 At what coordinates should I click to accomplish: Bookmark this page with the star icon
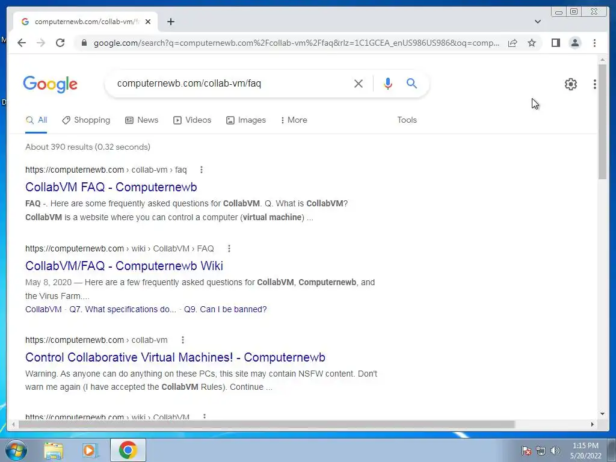(x=532, y=43)
